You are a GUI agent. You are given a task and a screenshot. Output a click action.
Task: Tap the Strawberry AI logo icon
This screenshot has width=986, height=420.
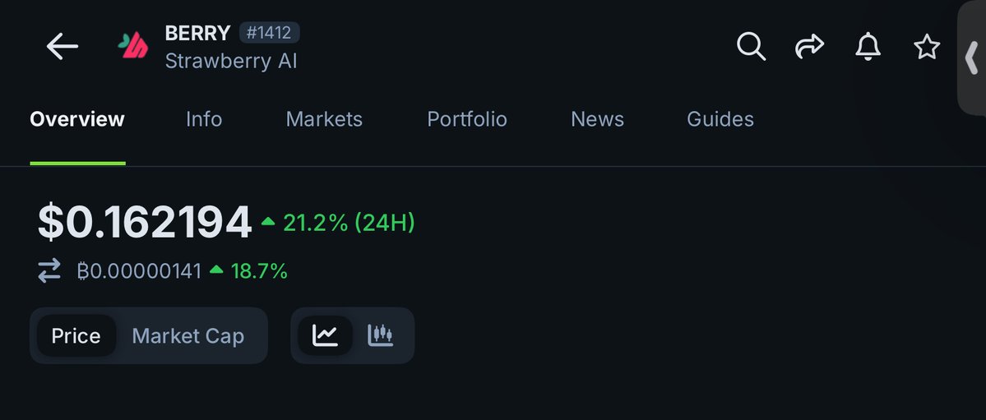pyautogui.click(x=133, y=45)
